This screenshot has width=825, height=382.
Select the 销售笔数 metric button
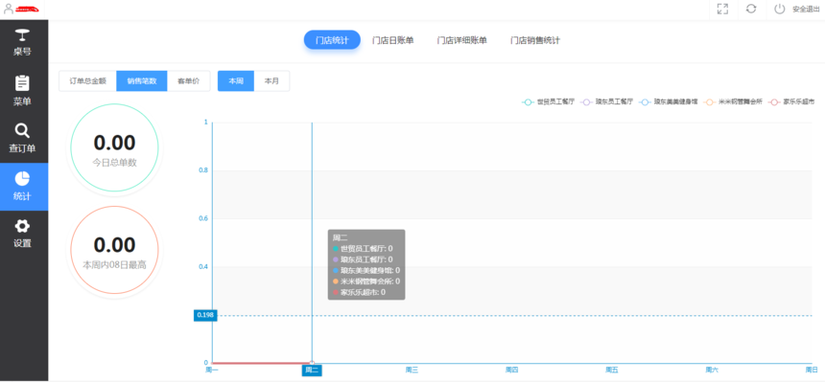(x=142, y=81)
